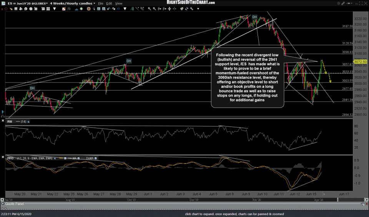Select the parallel lines channel tool
The image size is (369, 217).
[x=142, y=9]
